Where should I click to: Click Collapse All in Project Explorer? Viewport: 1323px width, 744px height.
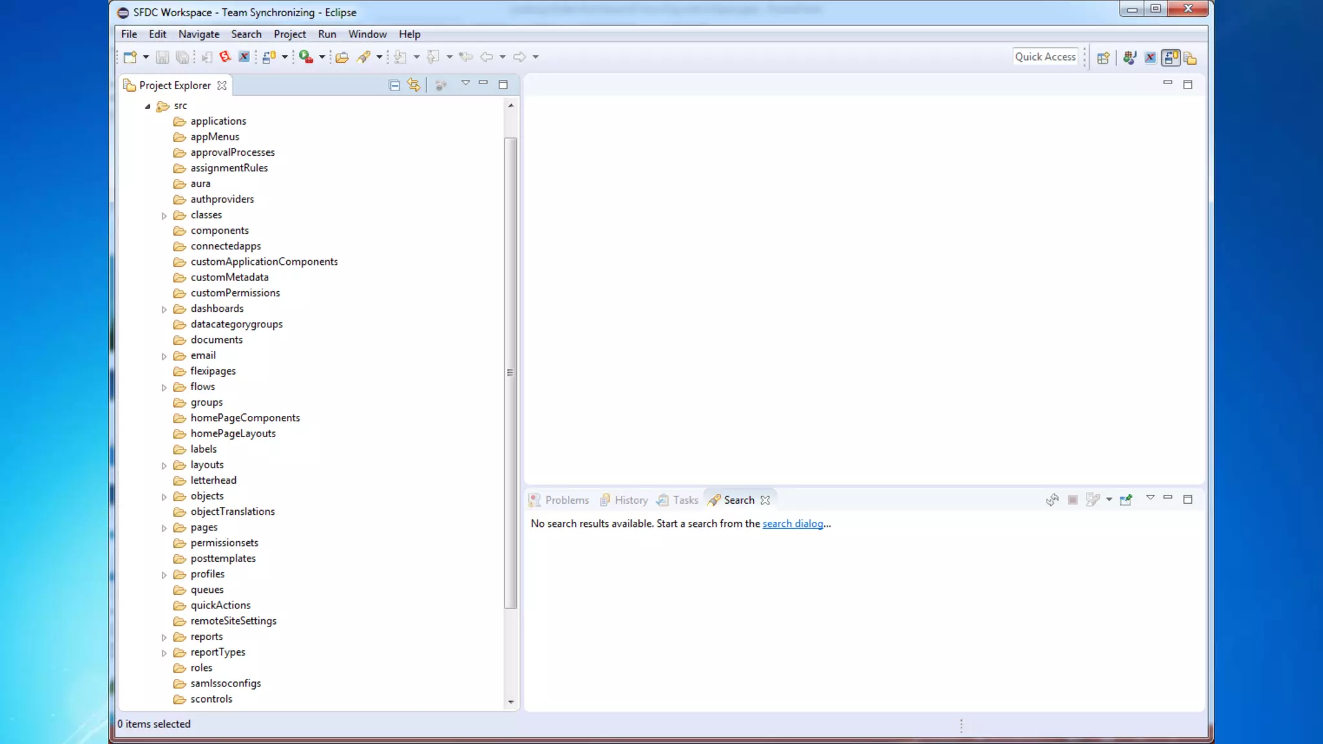click(x=394, y=85)
